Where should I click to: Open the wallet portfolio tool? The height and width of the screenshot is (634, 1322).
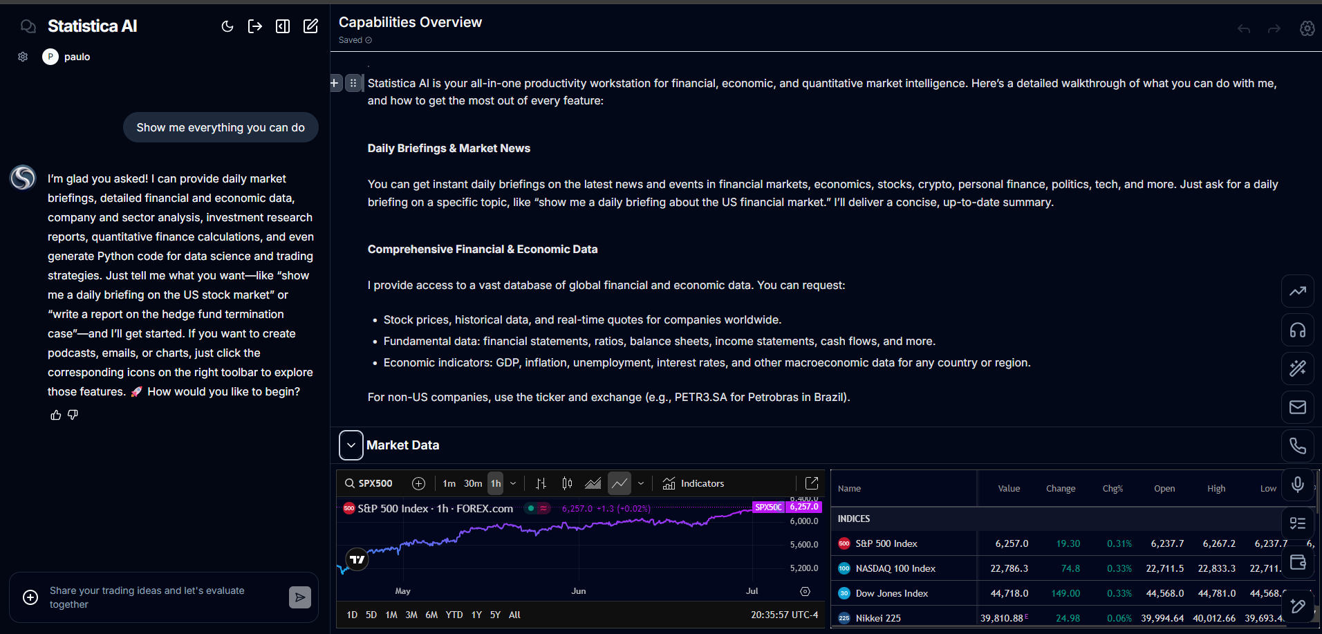point(1298,562)
